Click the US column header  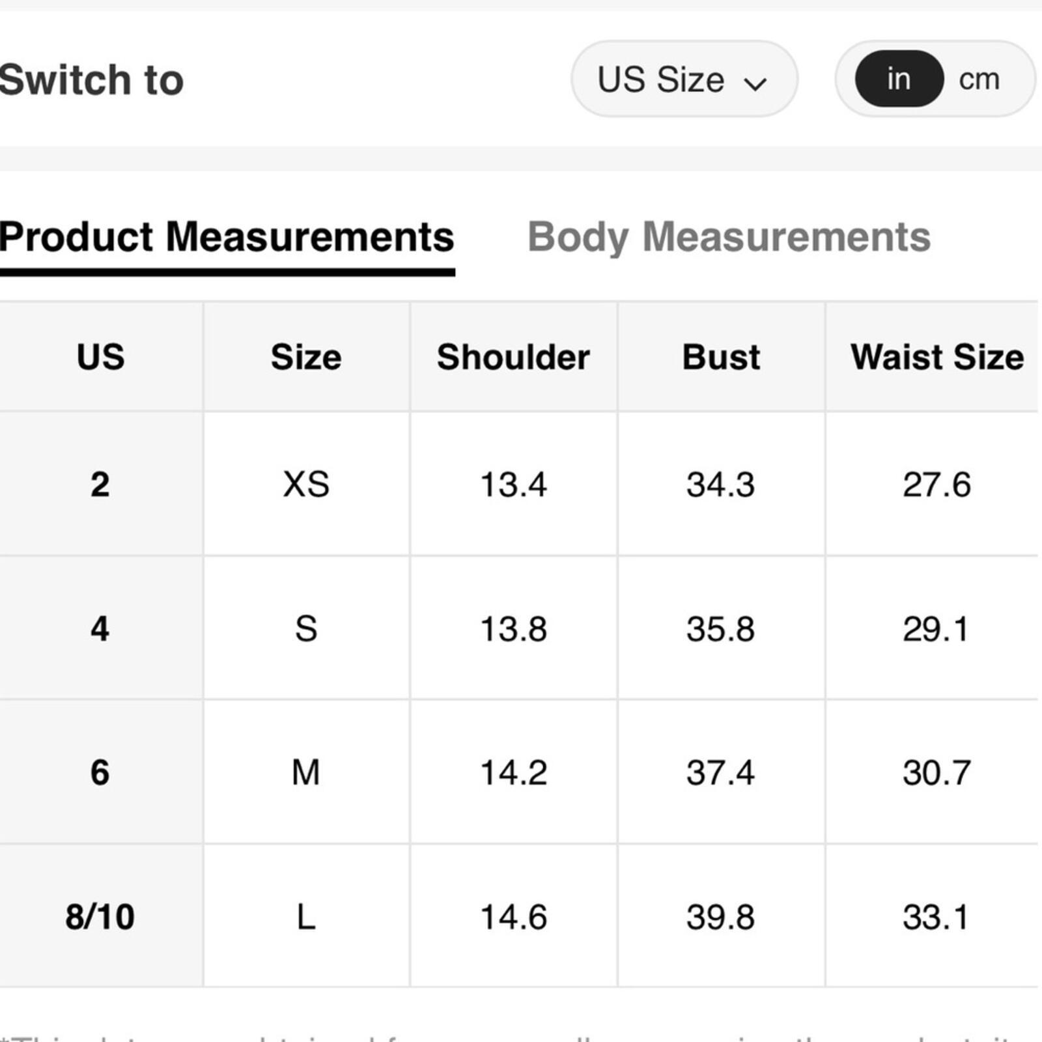coord(100,357)
